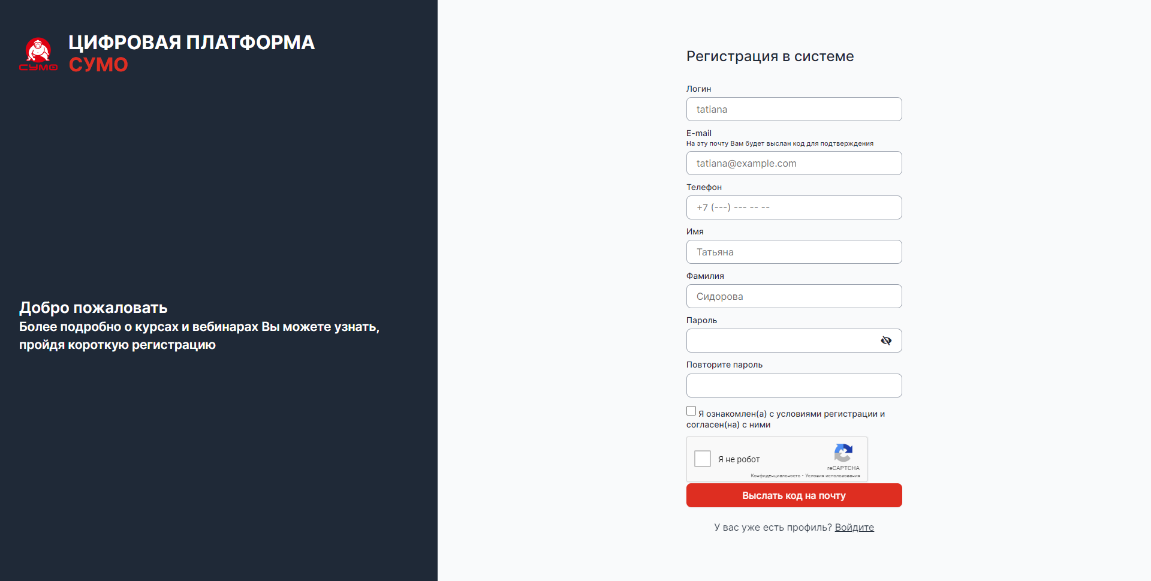Open the "Войдите" login link
This screenshot has height=581, width=1151.
(x=854, y=528)
